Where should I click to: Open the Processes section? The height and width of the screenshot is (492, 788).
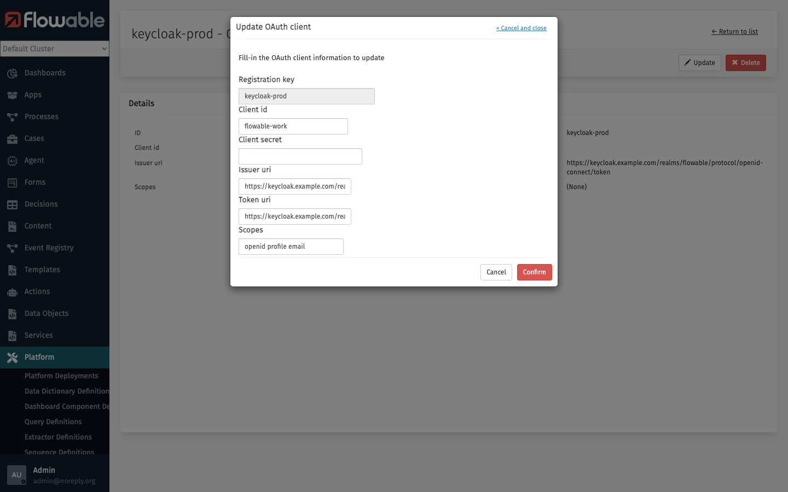tap(12, 116)
